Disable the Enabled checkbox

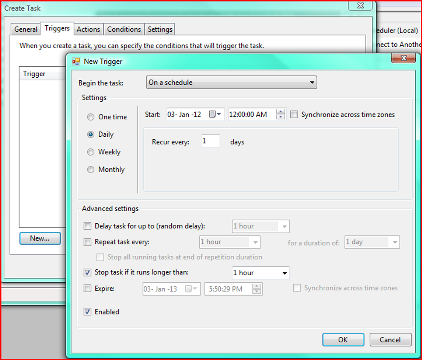pos(87,311)
